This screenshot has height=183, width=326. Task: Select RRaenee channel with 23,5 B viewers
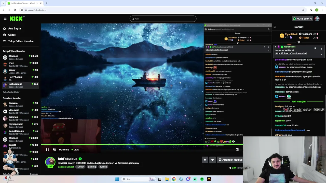pos(20,57)
